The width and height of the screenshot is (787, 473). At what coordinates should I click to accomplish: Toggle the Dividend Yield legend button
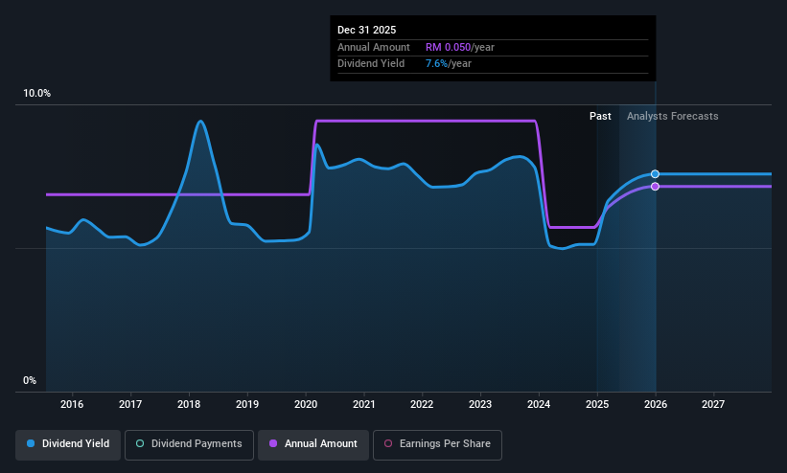point(68,444)
